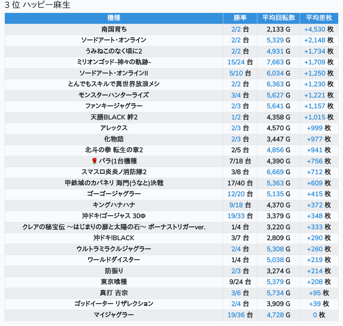Select 化物語 machine name
This screenshot has width=343, height=326.
tap(114, 139)
